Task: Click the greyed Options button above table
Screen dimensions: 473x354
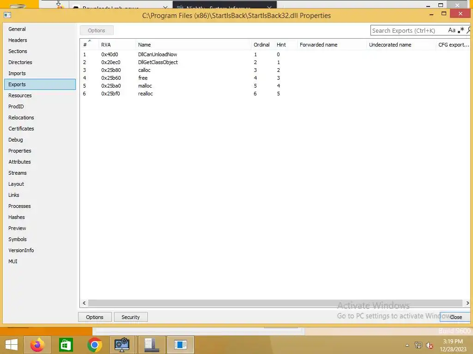Action: (x=97, y=30)
